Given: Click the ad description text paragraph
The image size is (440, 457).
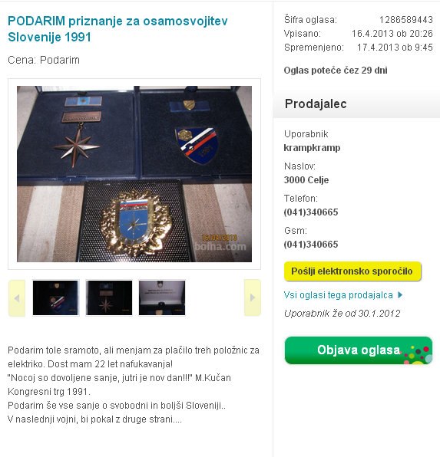Looking at the screenshot, I should [134, 385].
